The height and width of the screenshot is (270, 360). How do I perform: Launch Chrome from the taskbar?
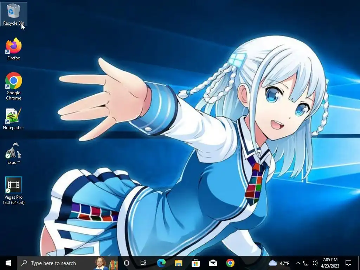tap(230, 263)
